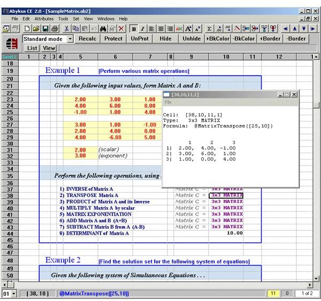Navigate down with blue down arrow
321x301 pixels.
tap(304, 29)
